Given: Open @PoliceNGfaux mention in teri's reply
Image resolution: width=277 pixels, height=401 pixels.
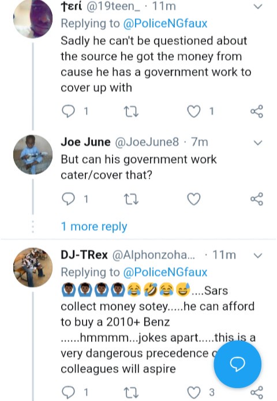Looking at the screenshot, I should [165, 24].
